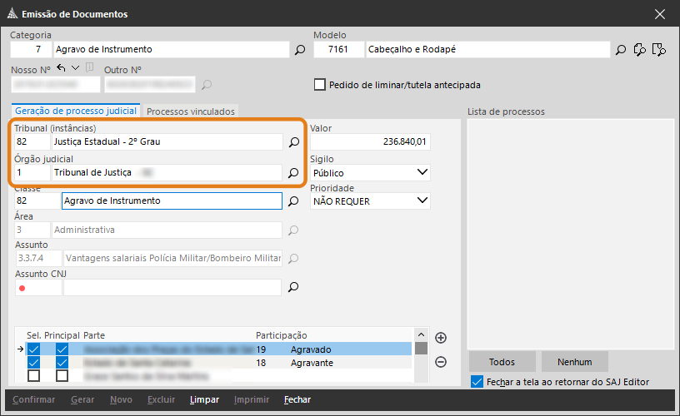The width and height of the screenshot is (680, 416).
Task: Click the parties list scroll-up arrow
Action: [421, 334]
